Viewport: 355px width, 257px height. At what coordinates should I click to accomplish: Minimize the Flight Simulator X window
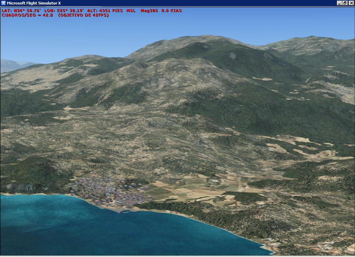[x=339, y=3]
